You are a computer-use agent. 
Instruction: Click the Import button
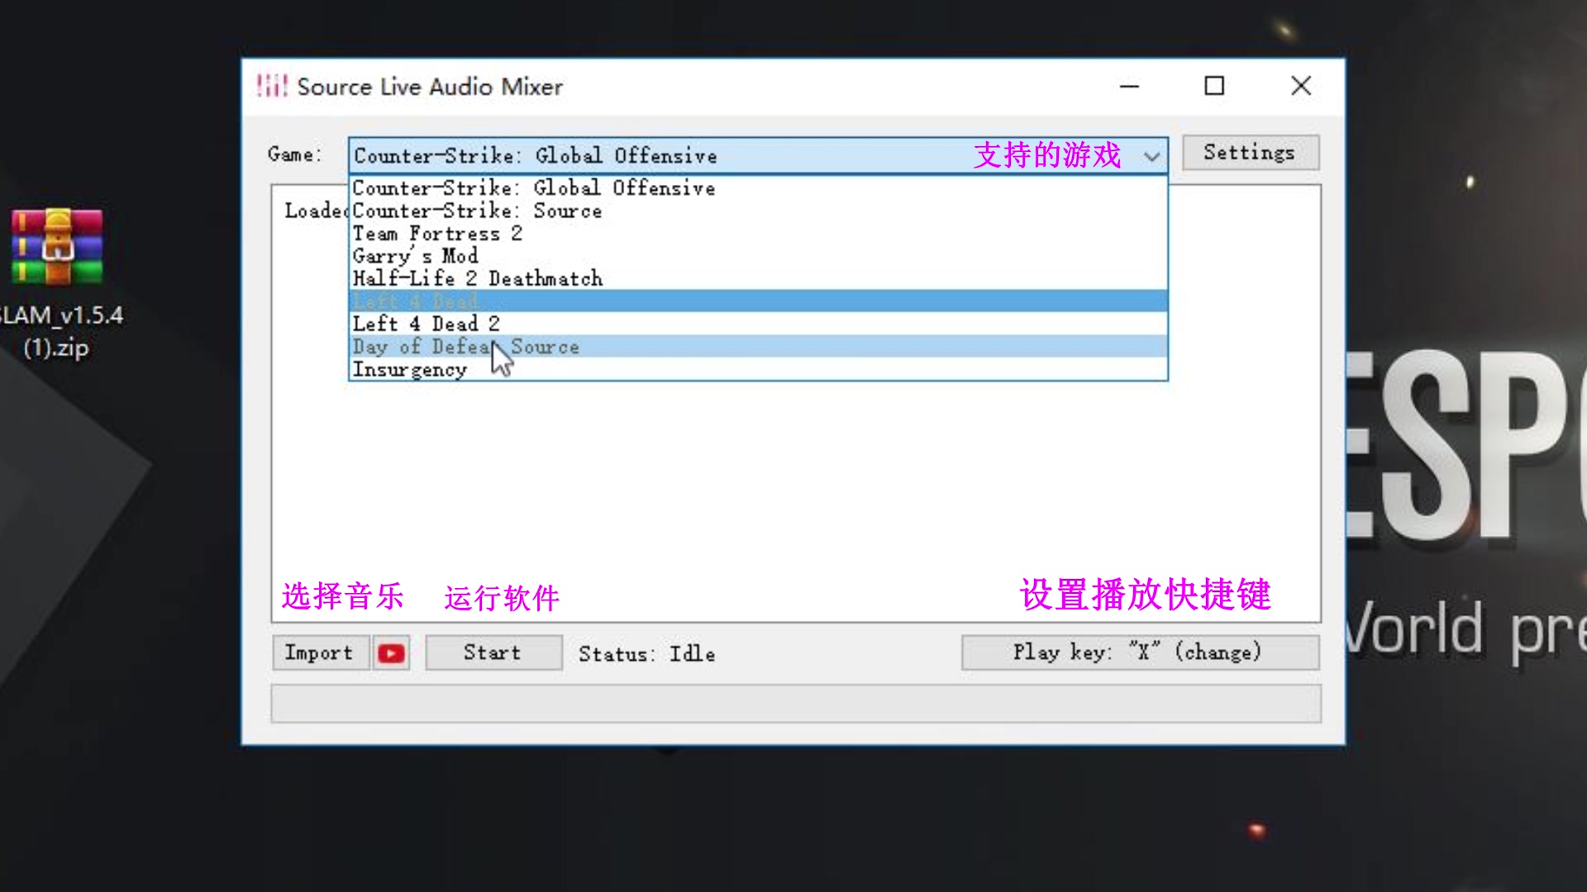pos(319,653)
